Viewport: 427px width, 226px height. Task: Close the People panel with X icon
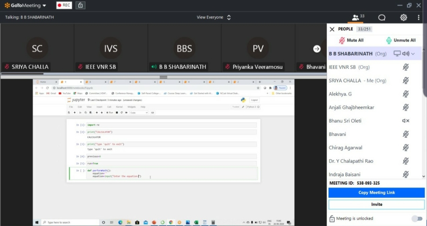click(332, 29)
